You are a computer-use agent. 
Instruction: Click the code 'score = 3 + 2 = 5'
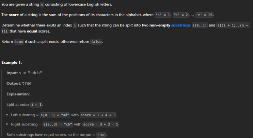pyautogui.click(x=101, y=124)
